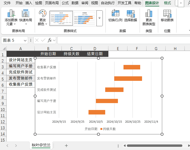Switch to the 开始 tab
Screen dimensions: 190x150
(19, 3)
